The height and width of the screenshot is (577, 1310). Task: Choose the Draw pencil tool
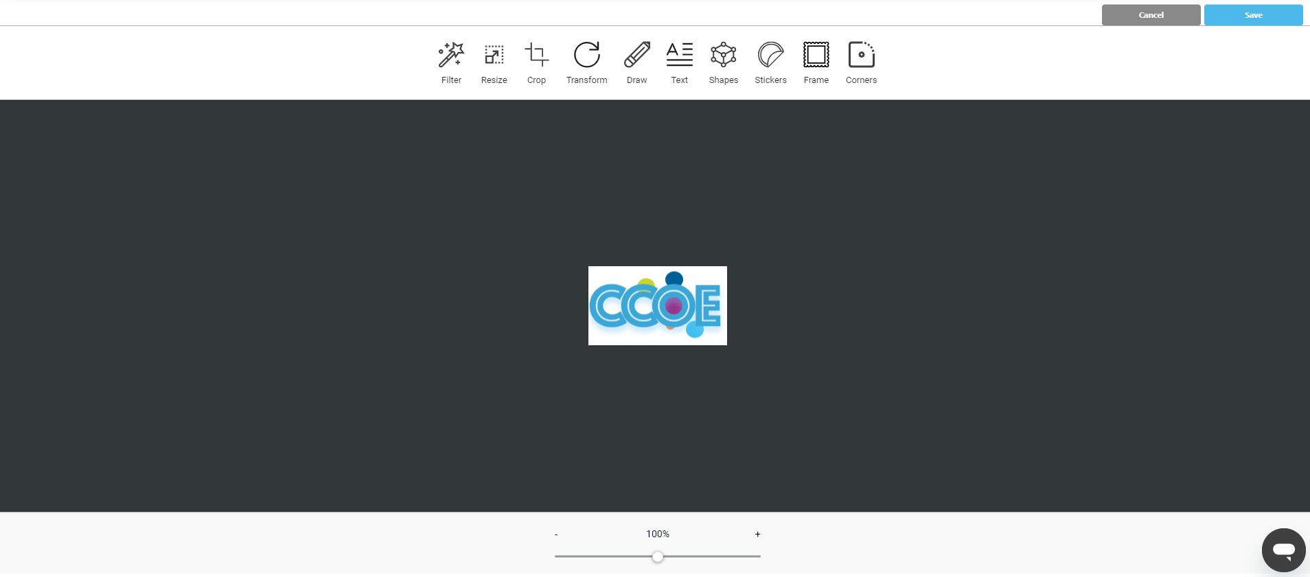pyautogui.click(x=636, y=62)
